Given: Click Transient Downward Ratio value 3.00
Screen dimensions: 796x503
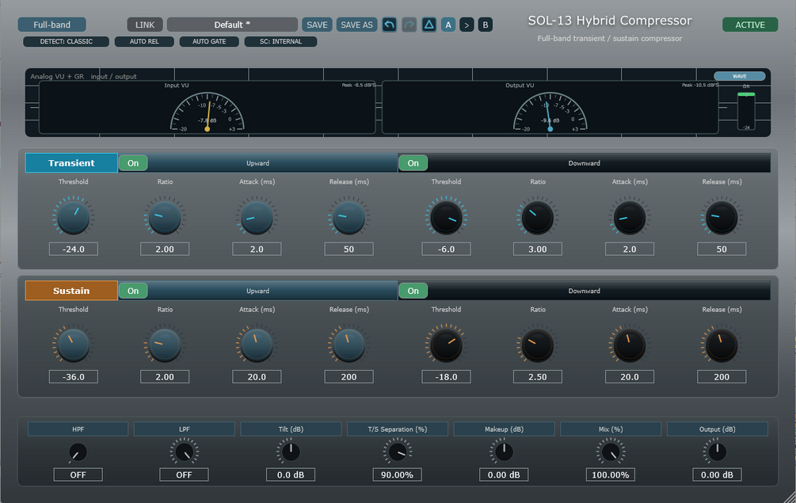Looking at the screenshot, I should (x=538, y=250).
